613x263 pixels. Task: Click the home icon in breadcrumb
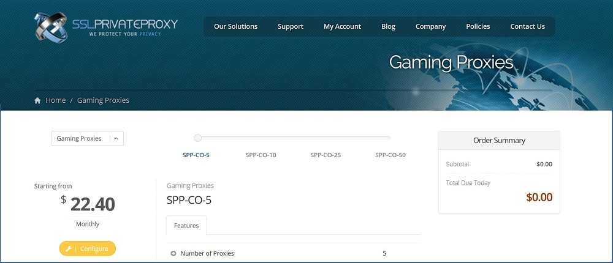[x=37, y=101]
